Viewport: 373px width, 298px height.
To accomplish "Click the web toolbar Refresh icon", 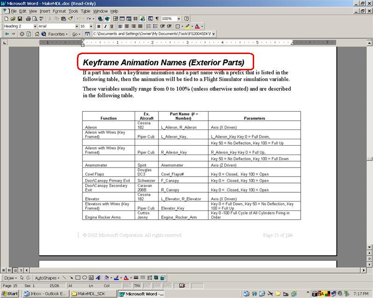I will pyautogui.click(x=28, y=34).
